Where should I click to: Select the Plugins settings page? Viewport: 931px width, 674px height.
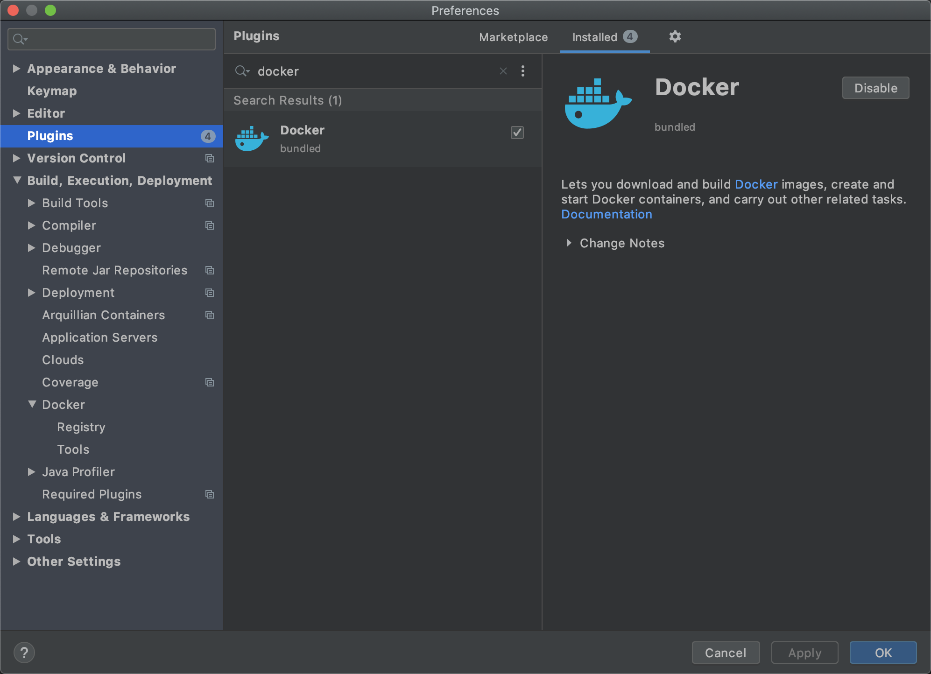pyautogui.click(x=112, y=136)
